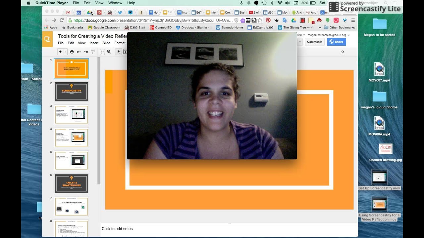Click the Comments button
The image size is (424, 238).
click(x=314, y=42)
